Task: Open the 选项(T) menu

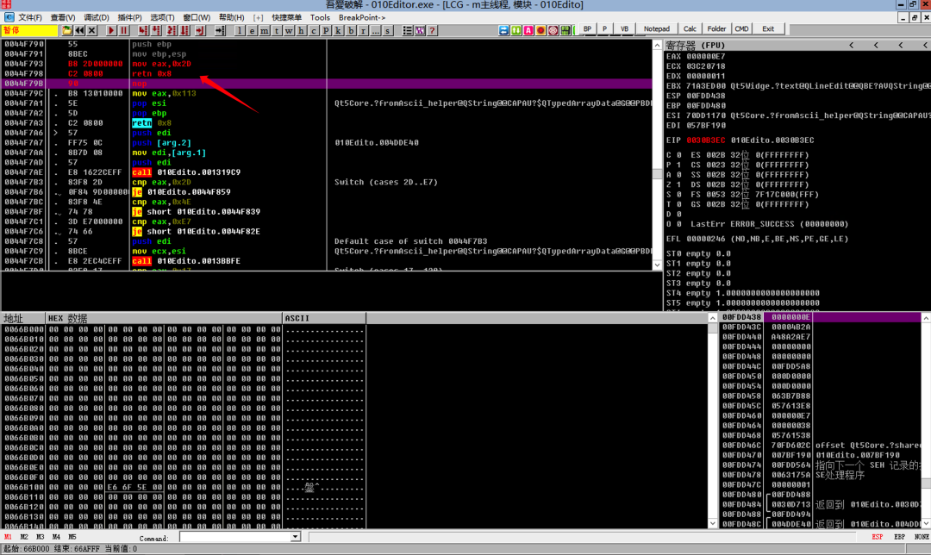Action: pos(162,18)
